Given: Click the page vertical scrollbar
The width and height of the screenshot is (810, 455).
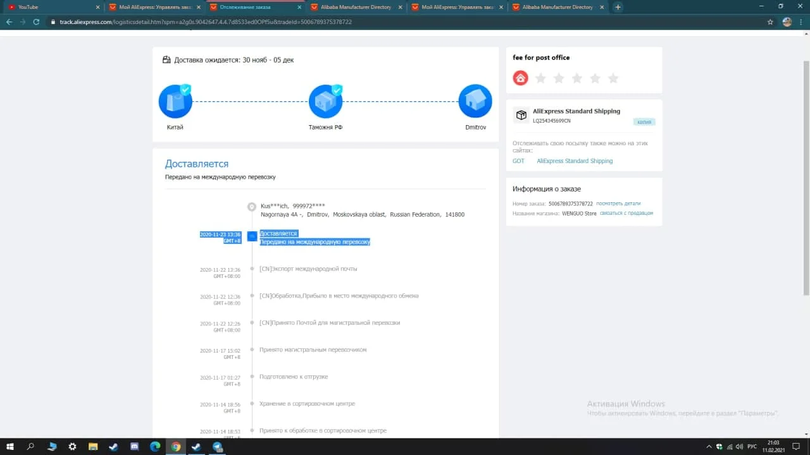Looking at the screenshot, I should tap(806, 177).
